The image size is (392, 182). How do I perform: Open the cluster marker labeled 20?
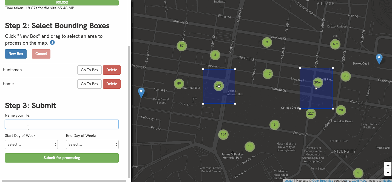[341, 110]
